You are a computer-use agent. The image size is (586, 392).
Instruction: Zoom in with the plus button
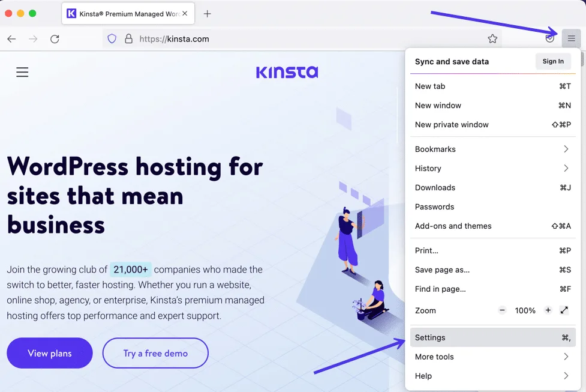[x=548, y=310]
